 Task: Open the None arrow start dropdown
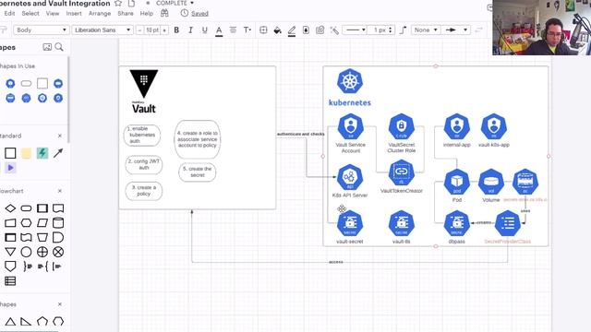tap(426, 30)
